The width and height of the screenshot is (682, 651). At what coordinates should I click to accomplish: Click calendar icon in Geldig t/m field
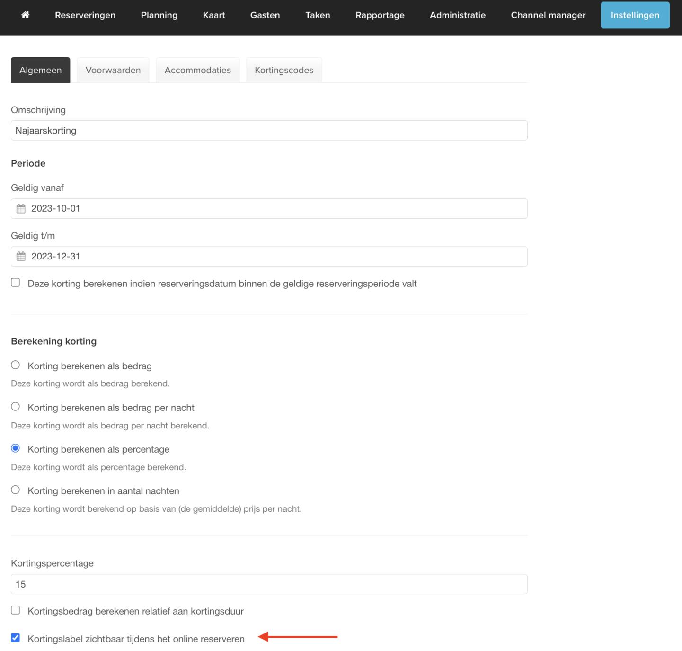tap(21, 257)
